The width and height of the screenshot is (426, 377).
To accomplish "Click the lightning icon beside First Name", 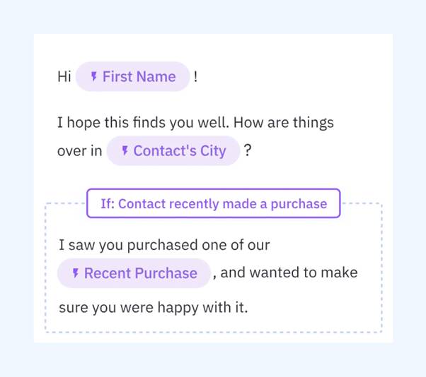I will pyautogui.click(x=94, y=76).
